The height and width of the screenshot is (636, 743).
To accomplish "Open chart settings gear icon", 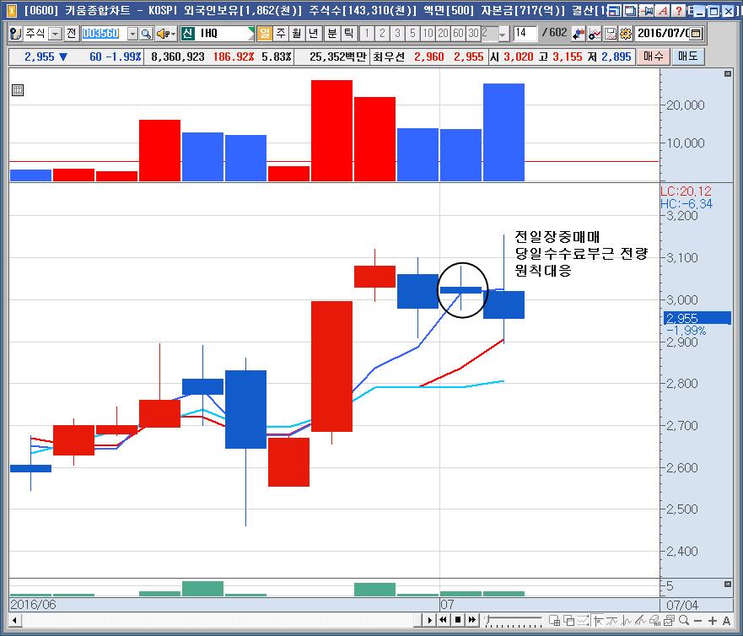I will [626, 34].
